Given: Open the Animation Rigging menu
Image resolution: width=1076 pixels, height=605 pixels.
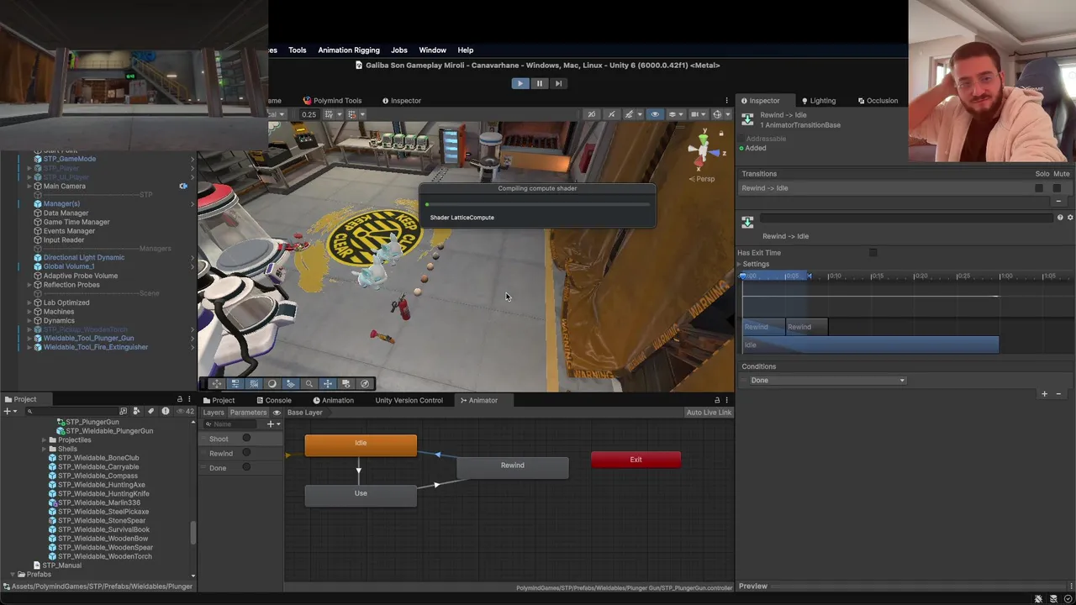Looking at the screenshot, I should click(x=349, y=50).
